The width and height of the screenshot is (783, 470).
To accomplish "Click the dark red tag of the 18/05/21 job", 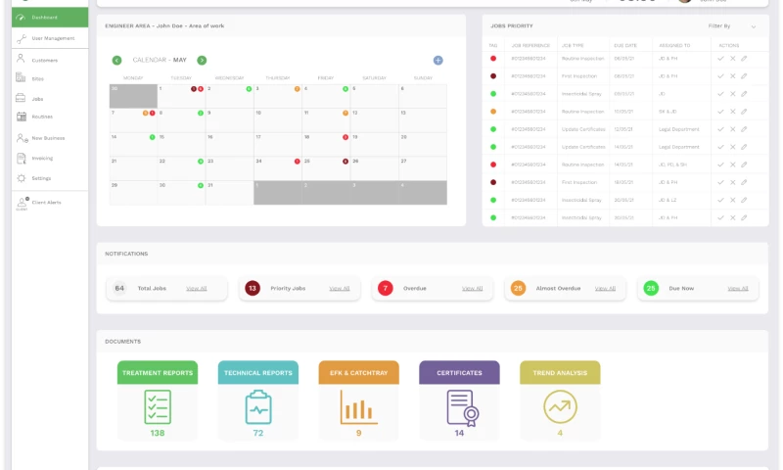I will point(493,182).
